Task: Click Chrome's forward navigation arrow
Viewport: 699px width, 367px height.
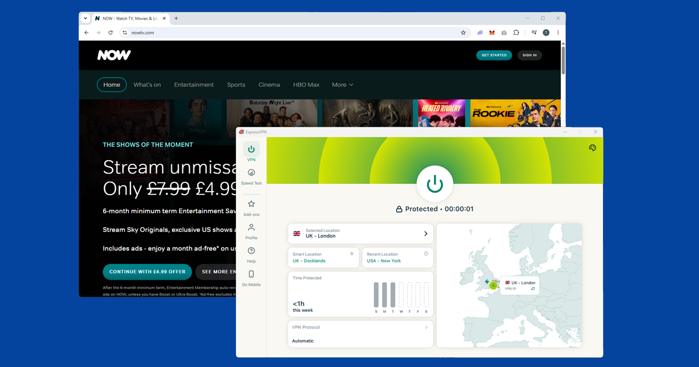Action: coord(98,33)
